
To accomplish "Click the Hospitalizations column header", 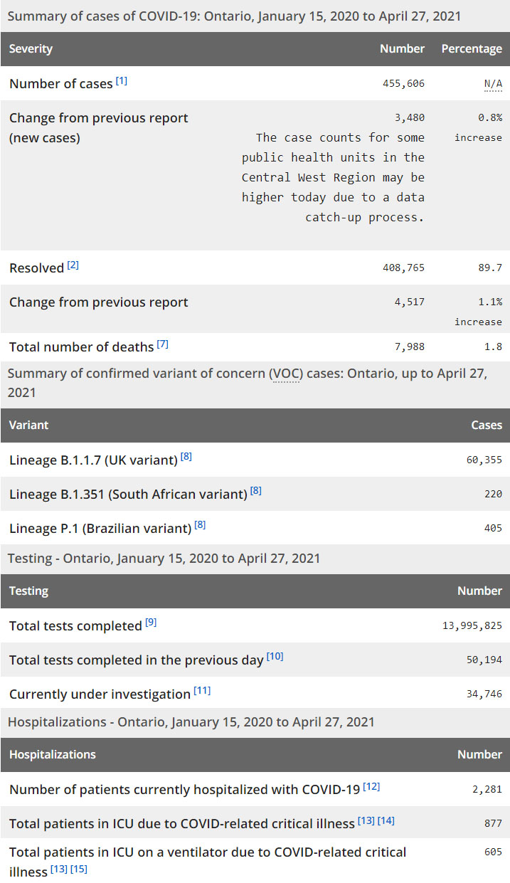I will [53, 754].
